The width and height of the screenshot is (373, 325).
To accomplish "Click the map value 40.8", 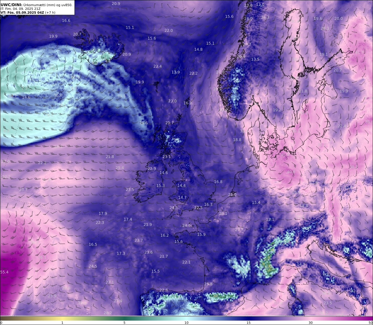I will [x=291, y=172].
